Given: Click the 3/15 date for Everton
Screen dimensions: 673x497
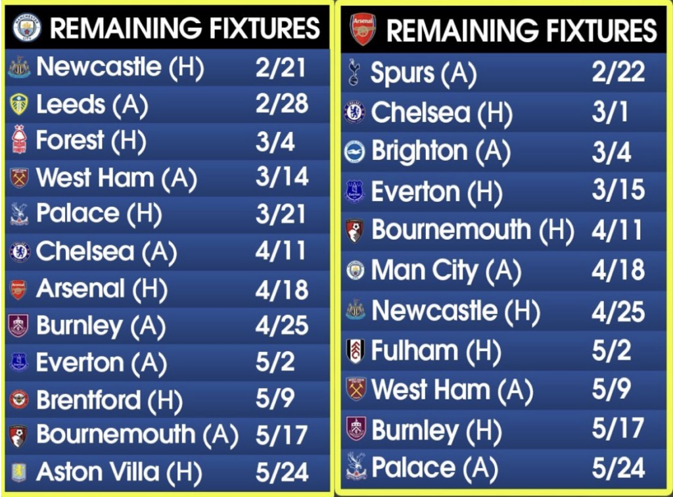Looking at the screenshot, I should pos(618,191).
